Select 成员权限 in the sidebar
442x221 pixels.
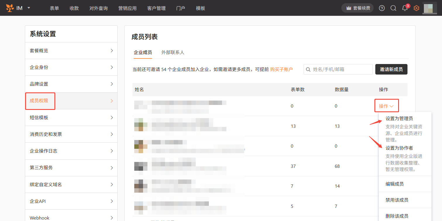coord(71,101)
